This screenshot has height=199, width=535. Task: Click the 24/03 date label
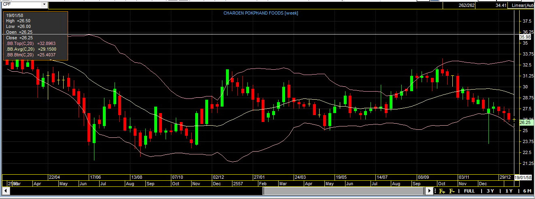(300, 177)
